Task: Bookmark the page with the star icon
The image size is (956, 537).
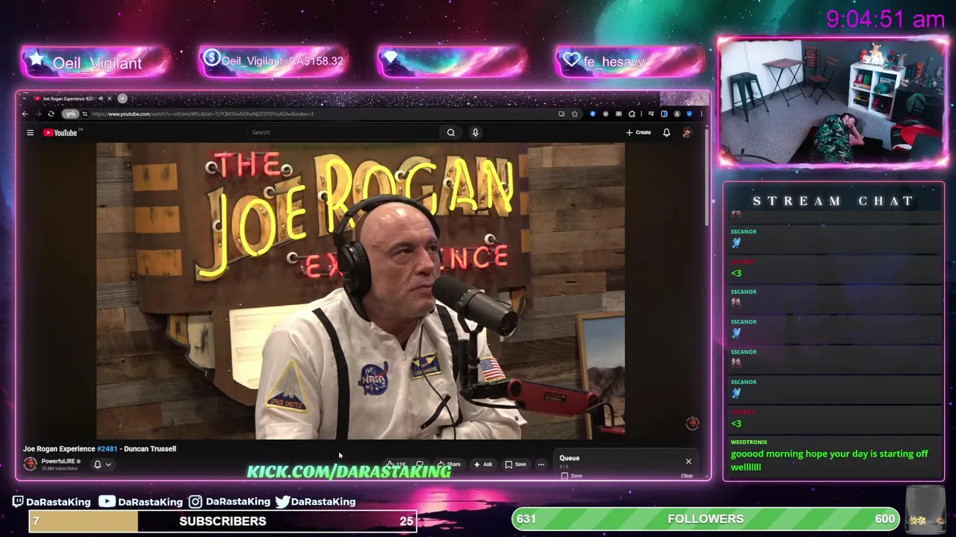Action: [574, 114]
